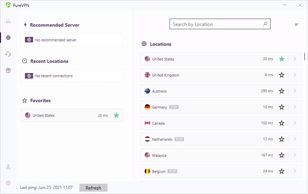The height and width of the screenshot is (194, 308).
Task: Close the PureVPN window
Action: (300, 5)
